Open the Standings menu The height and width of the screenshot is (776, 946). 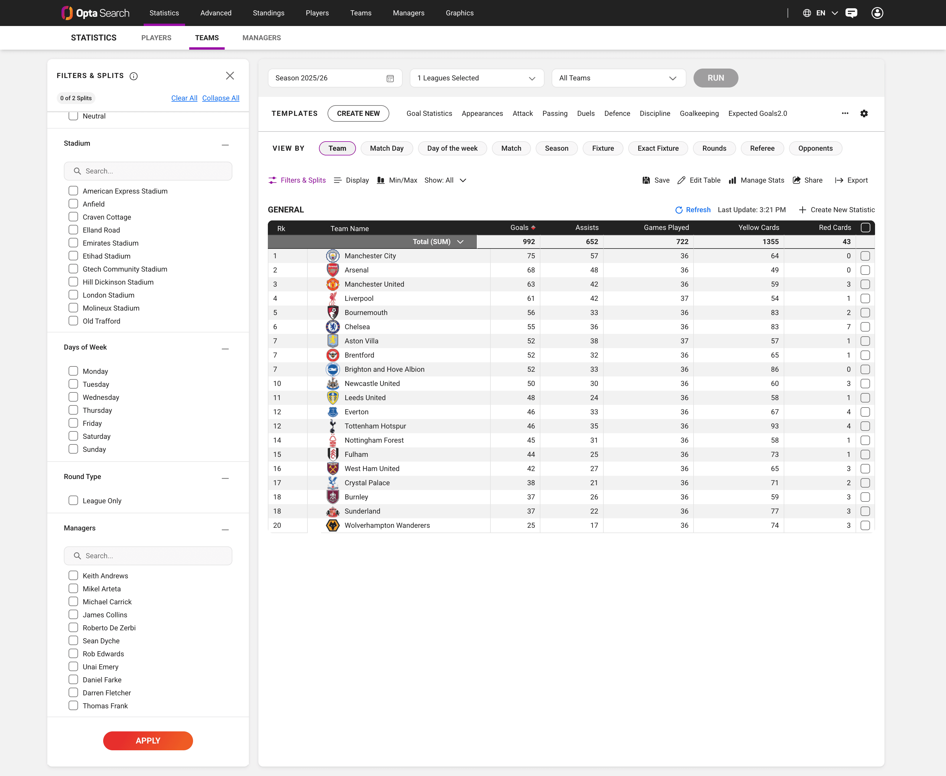click(268, 13)
